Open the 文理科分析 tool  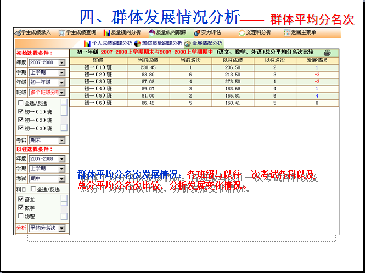[256, 33]
